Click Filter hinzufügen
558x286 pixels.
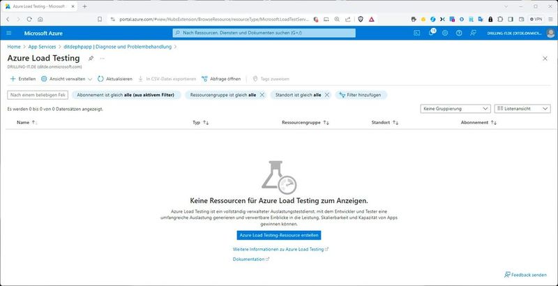pos(361,95)
